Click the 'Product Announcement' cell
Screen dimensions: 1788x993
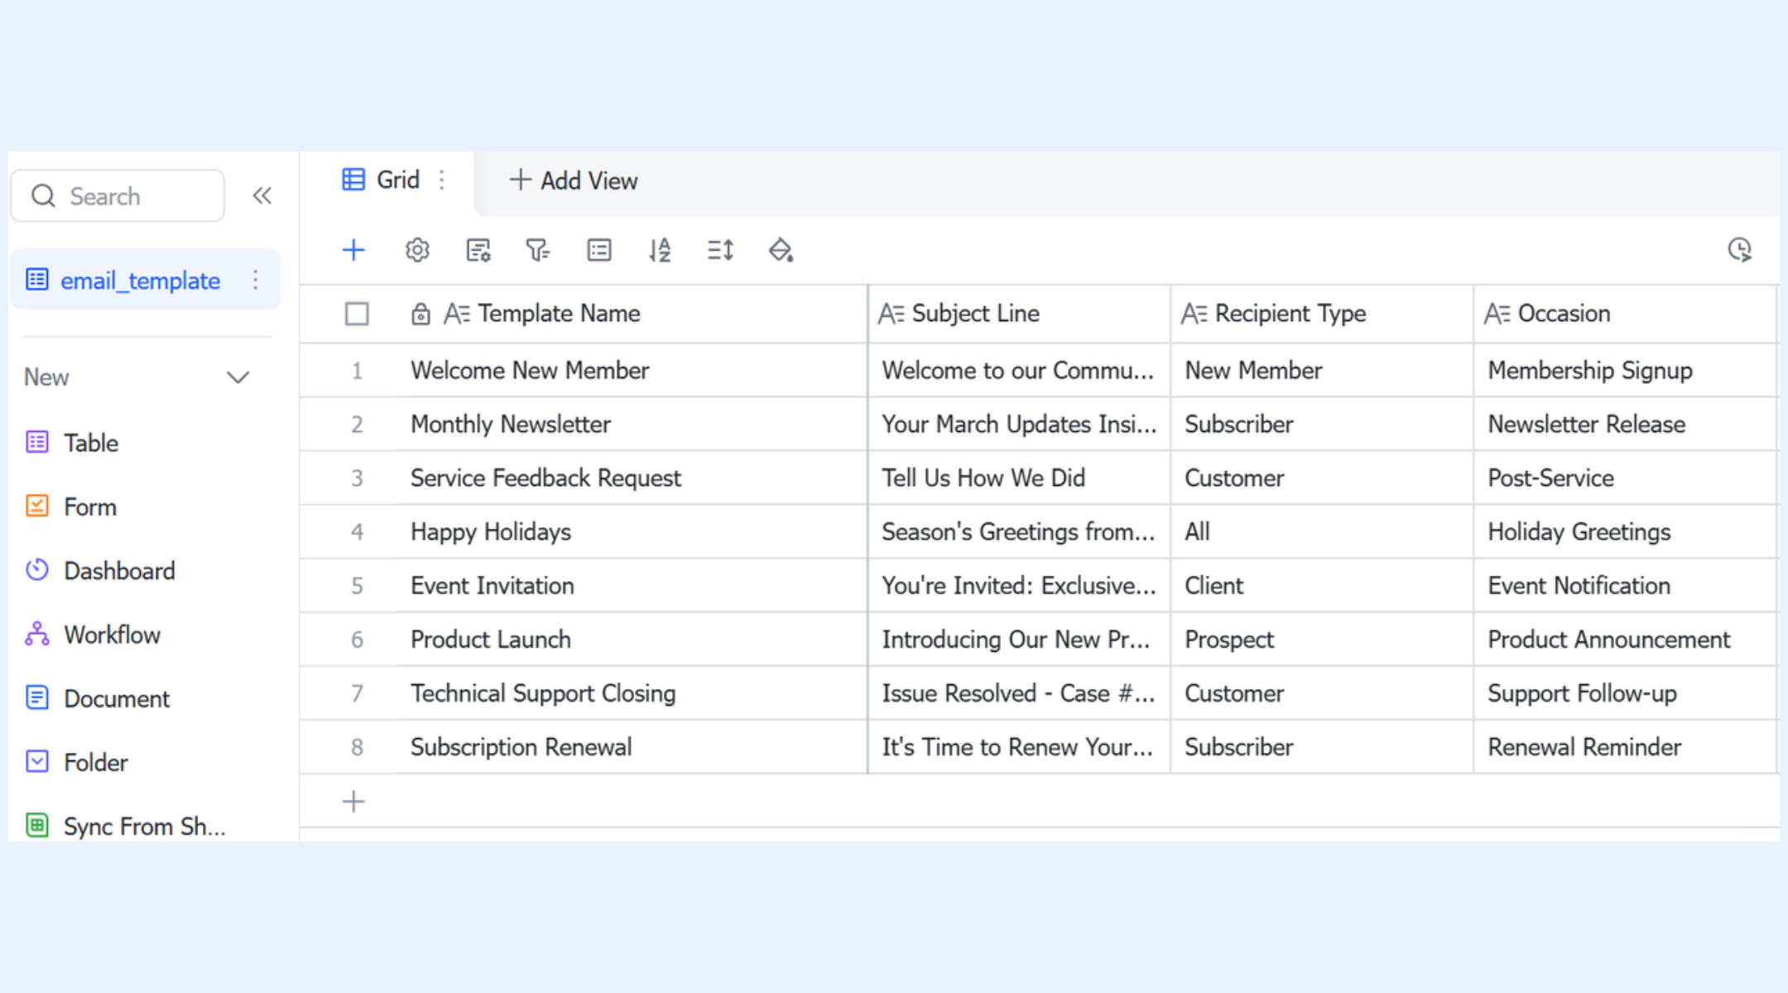pyautogui.click(x=1626, y=639)
